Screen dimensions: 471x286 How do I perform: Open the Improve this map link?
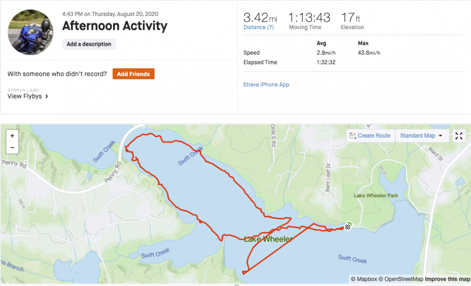point(447,279)
